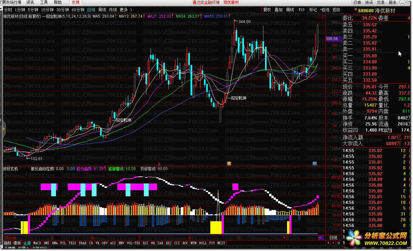
Task: Click the orange side panel expander arrow at left edge
Action: point(4,129)
